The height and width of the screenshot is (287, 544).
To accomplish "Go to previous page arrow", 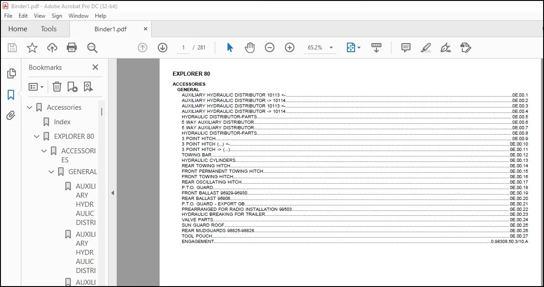I will pyautogui.click(x=143, y=48).
